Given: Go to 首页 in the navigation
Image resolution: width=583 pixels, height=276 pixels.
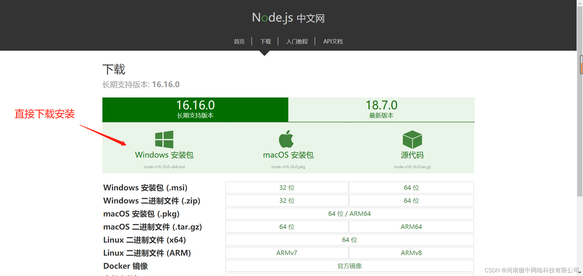Looking at the screenshot, I should [239, 41].
